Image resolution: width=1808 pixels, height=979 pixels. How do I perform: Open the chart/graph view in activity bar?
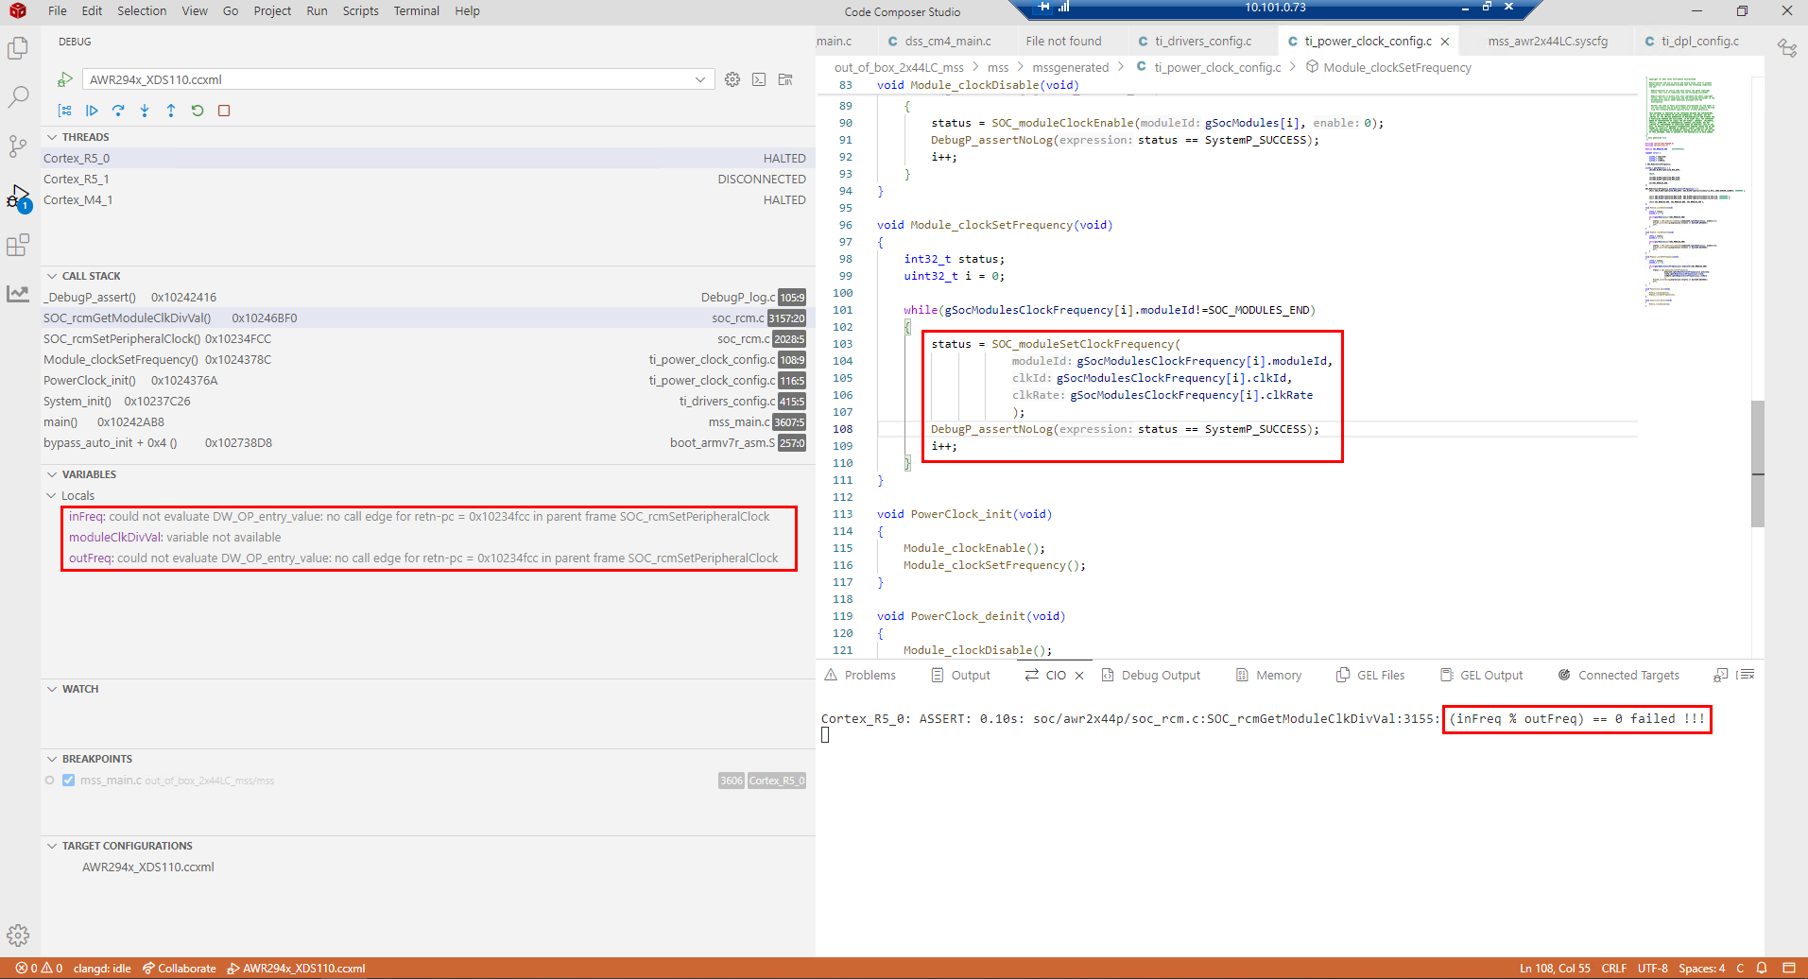click(18, 294)
